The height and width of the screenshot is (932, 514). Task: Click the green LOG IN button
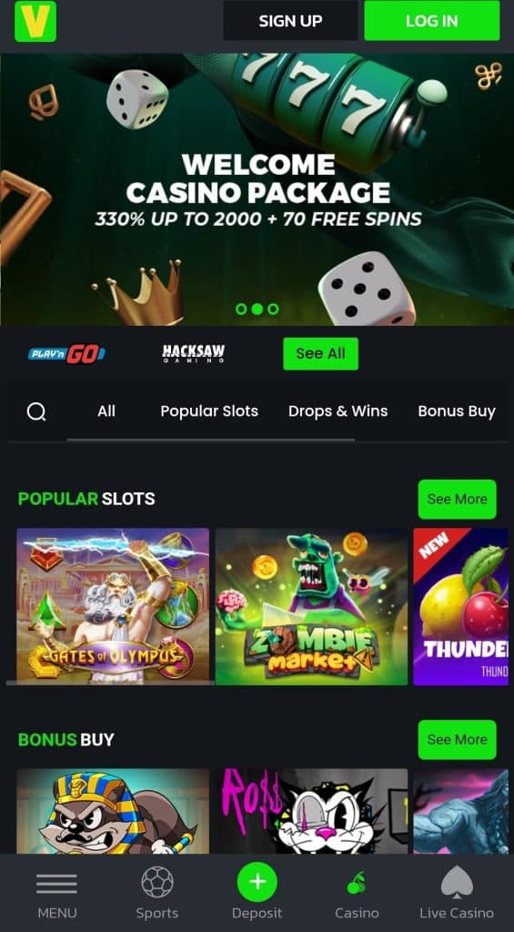432,21
